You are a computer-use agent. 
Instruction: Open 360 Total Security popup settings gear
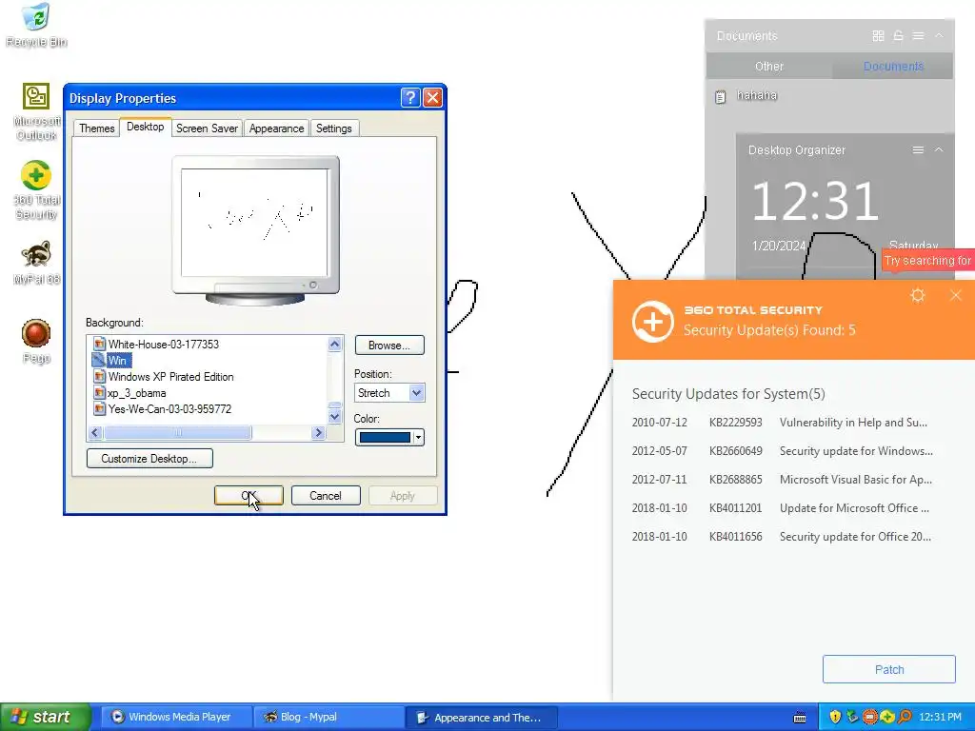[918, 295]
